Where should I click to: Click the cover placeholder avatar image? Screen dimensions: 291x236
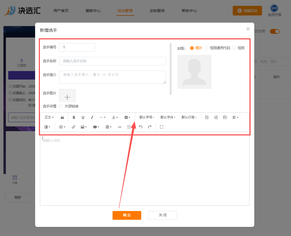[194, 72]
